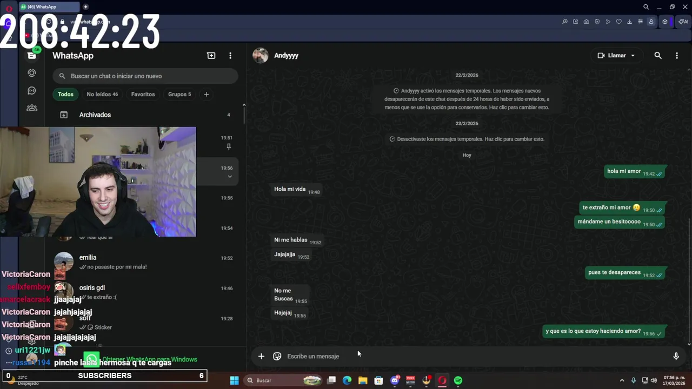
Task: Open File Explorer from taskbar
Action: click(363, 380)
